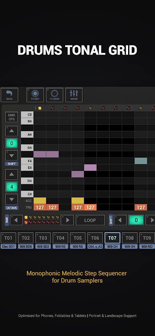Tap the B4 piano key
The width and height of the screenshot is (155, 336).
click(x=27, y=121)
